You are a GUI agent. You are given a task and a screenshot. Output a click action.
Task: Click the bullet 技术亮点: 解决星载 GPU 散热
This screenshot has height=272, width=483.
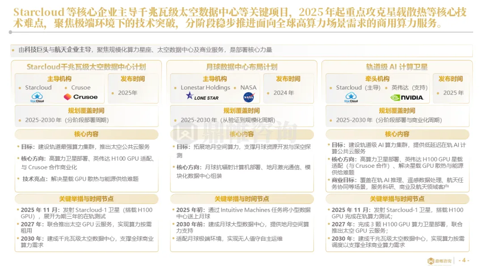point(80,179)
